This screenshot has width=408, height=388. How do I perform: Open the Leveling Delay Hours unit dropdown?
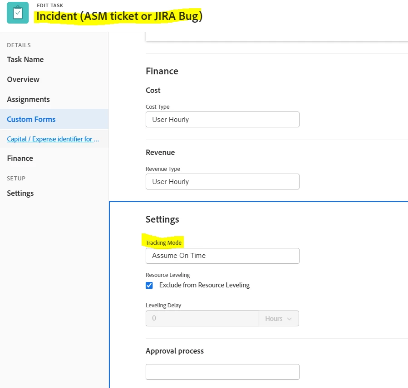click(x=279, y=318)
